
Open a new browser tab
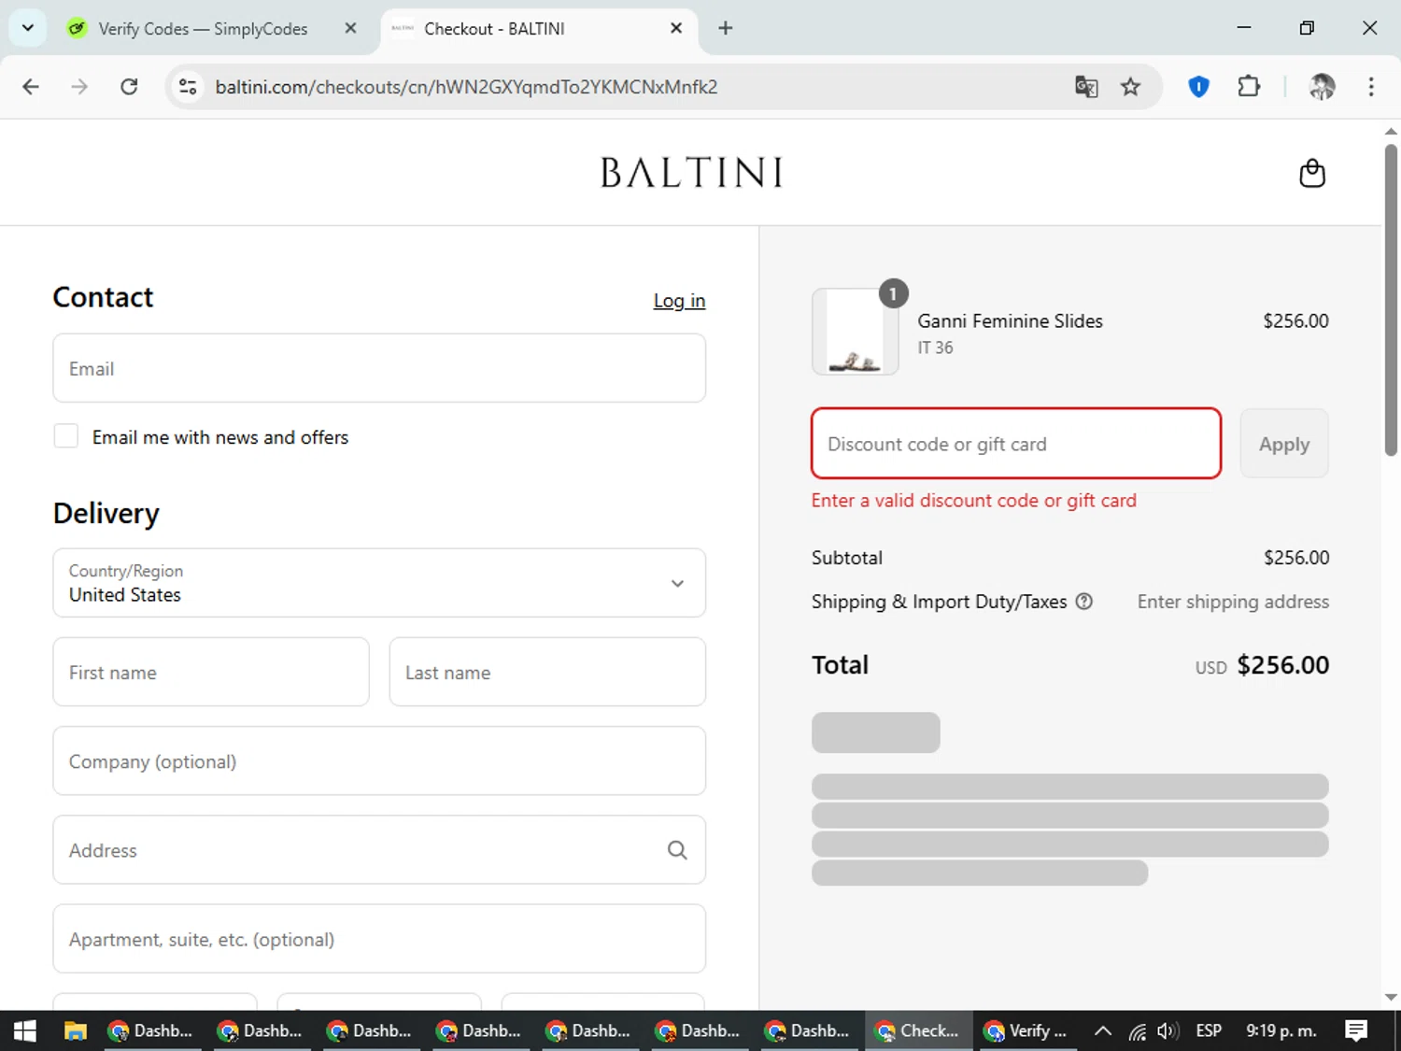click(726, 28)
